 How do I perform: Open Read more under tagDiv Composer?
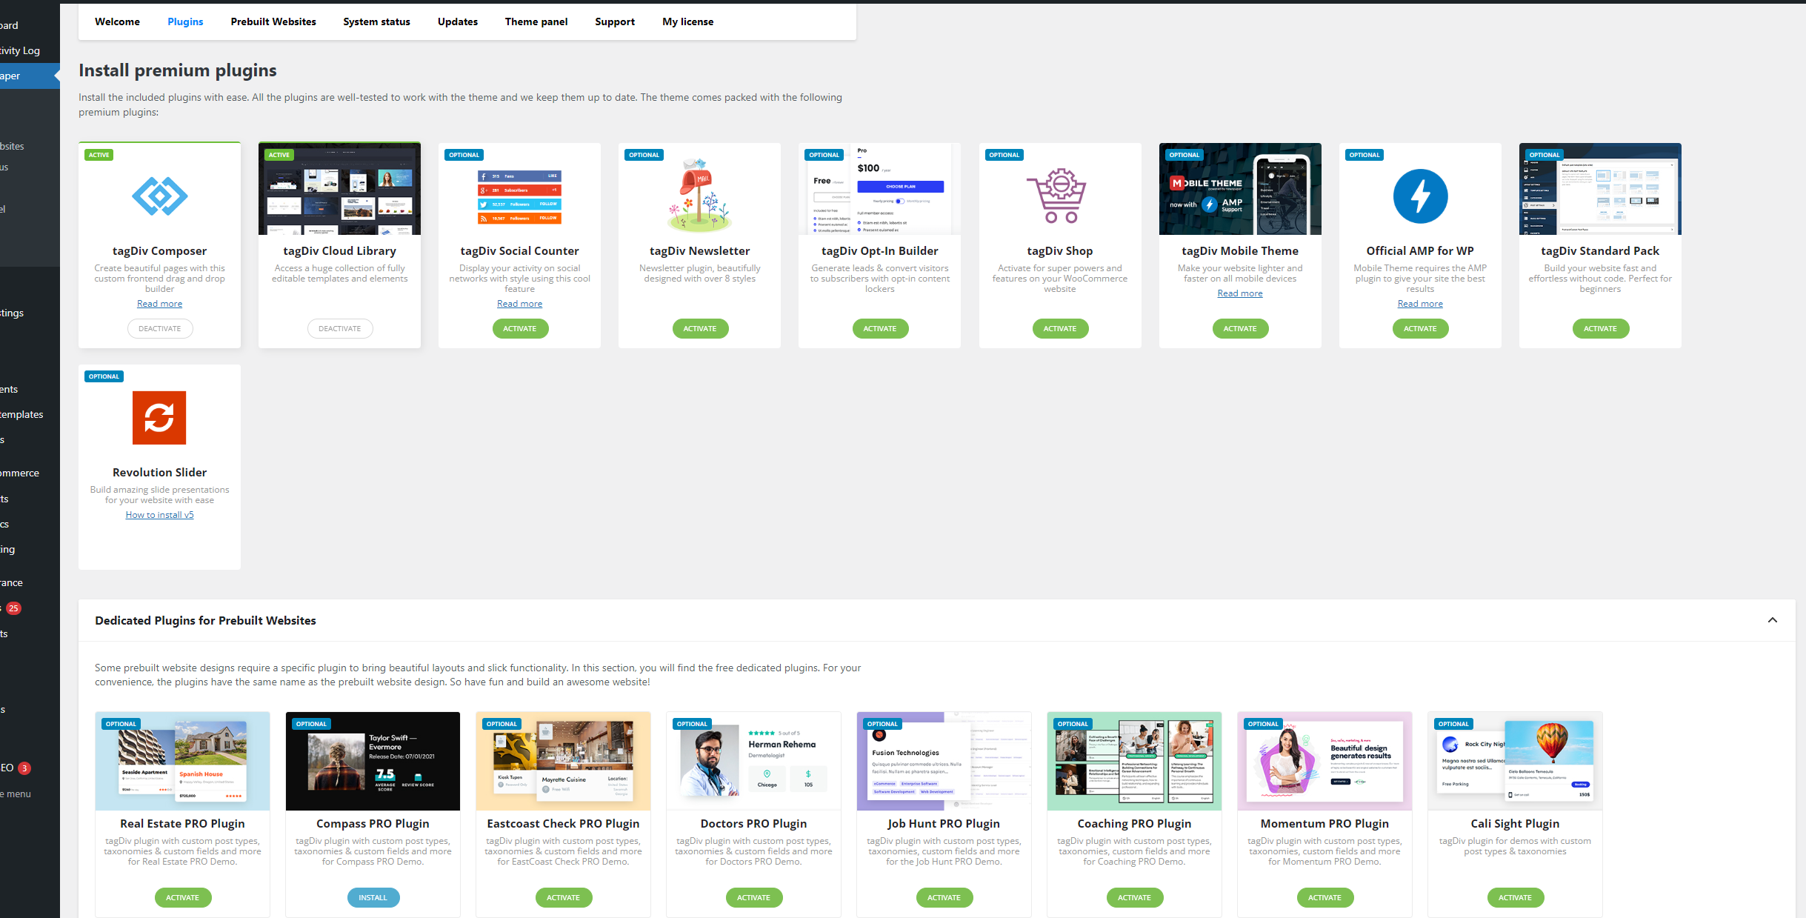tap(159, 304)
